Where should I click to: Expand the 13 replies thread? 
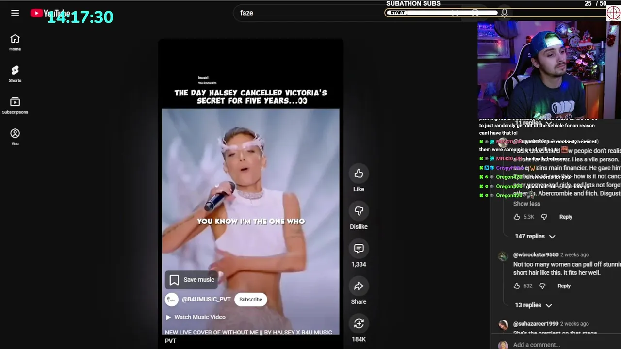point(534,305)
